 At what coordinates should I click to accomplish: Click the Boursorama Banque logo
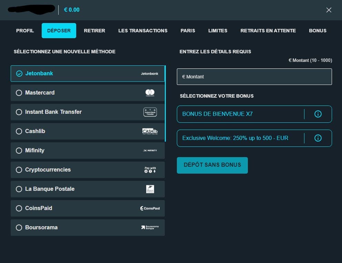[x=150, y=227]
